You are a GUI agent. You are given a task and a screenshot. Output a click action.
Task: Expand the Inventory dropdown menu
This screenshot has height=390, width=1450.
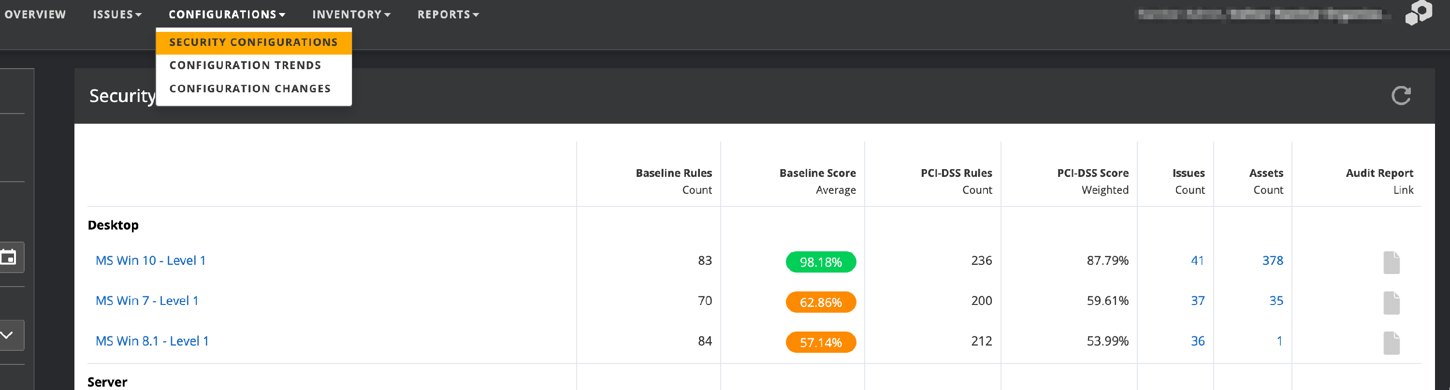coord(351,14)
